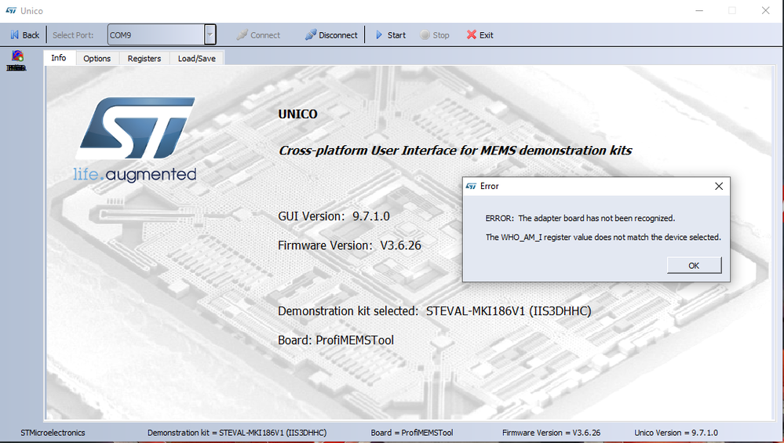Viewport: 784px width, 443px height.
Task: Click the 'GUI Version: 9.7.1.0' text
Action: coord(334,216)
